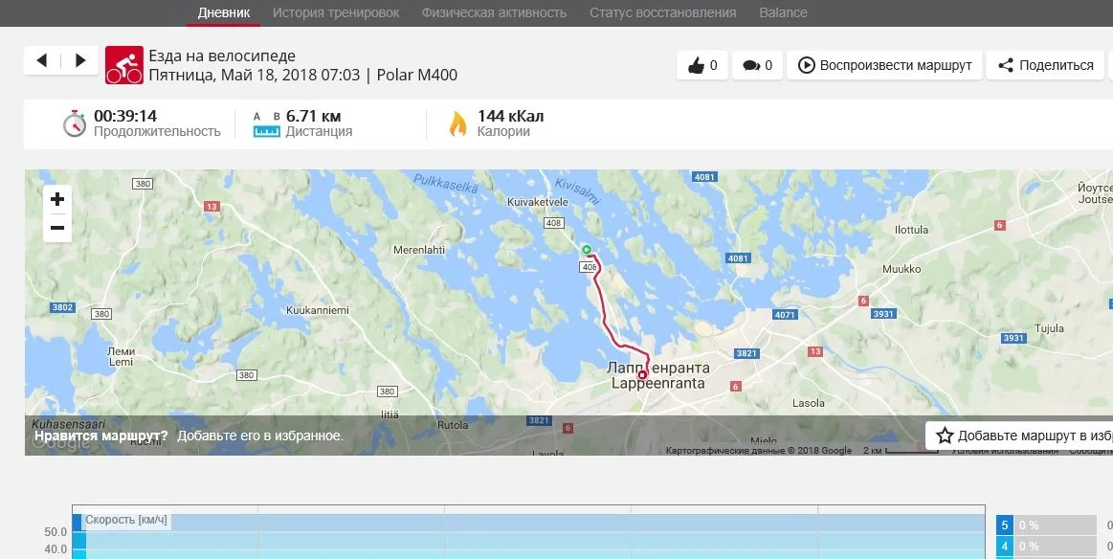The width and height of the screenshot is (1113, 559).
Task: Zoom out on the map
Action: click(x=57, y=228)
